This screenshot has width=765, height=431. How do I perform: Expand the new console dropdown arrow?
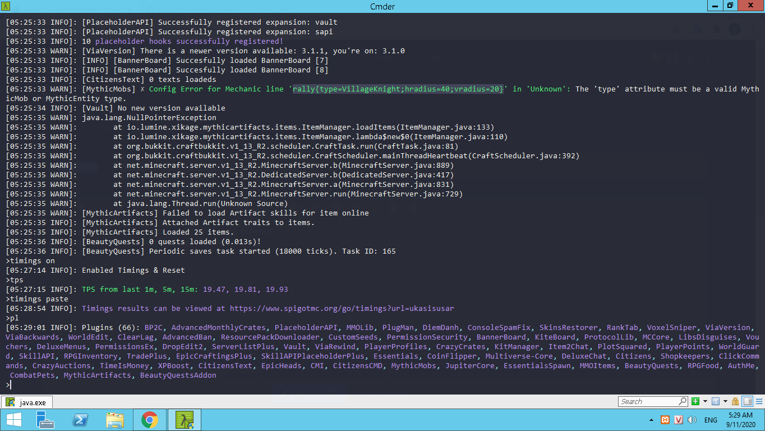point(705,401)
